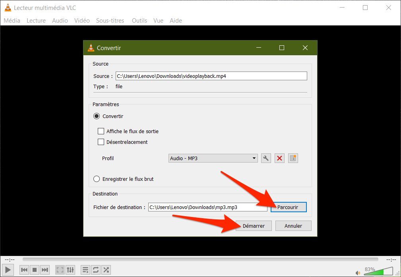401x277 pixels.
Task: Open the Profil dropdown Audio - MP3
Action: pyautogui.click(x=213, y=158)
